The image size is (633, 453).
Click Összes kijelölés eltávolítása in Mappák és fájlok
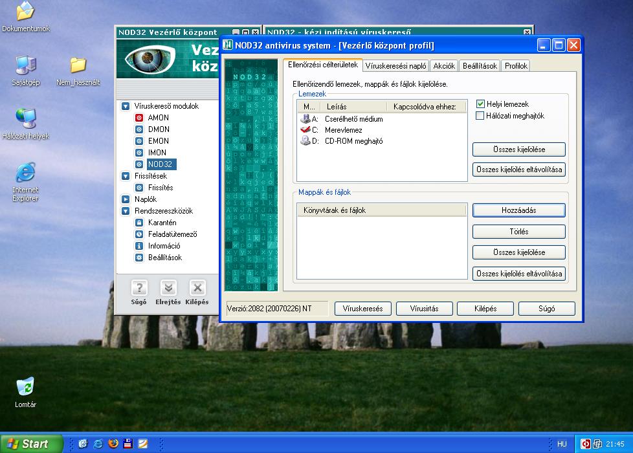518,274
